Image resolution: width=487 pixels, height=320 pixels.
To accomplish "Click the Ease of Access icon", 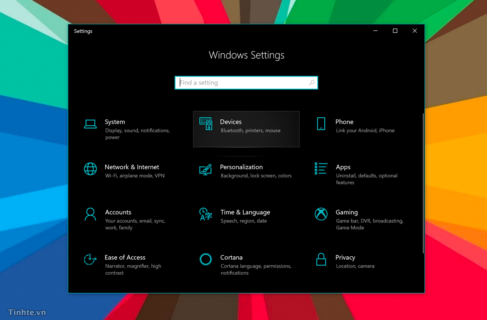I will tap(90, 259).
